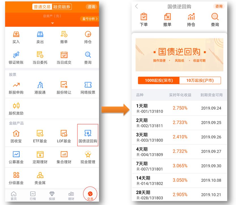Open 撤单 on the repo page
This screenshot has width=236, height=205.
tap(167, 19)
